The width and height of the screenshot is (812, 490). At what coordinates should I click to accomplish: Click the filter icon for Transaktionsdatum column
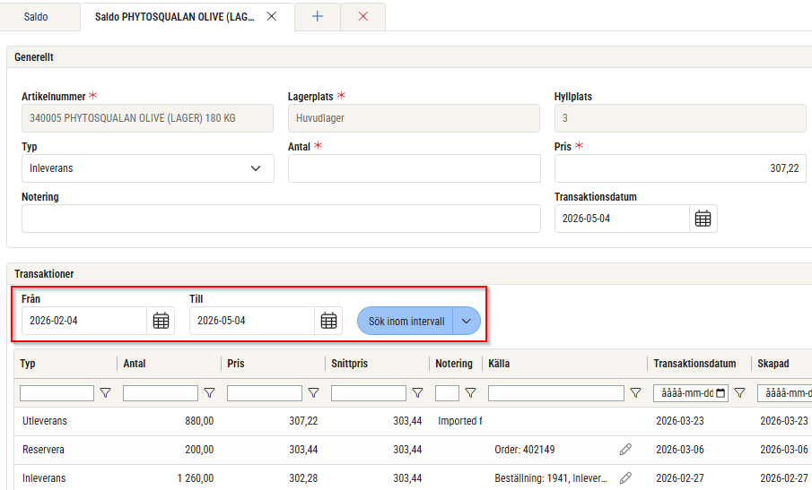coord(739,393)
